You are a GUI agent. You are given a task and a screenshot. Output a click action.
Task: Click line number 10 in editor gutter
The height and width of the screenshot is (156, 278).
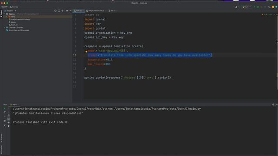[75, 55]
